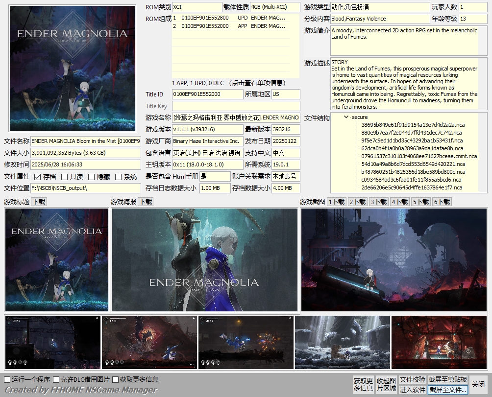Click the 收起图片区域 button
The width and height of the screenshot is (492, 397).
click(386, 384)
